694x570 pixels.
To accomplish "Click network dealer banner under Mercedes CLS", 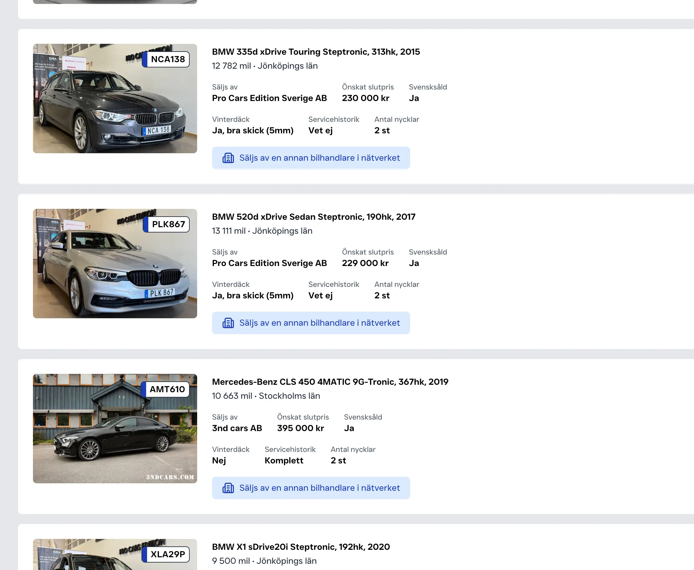I will [319, 488].
